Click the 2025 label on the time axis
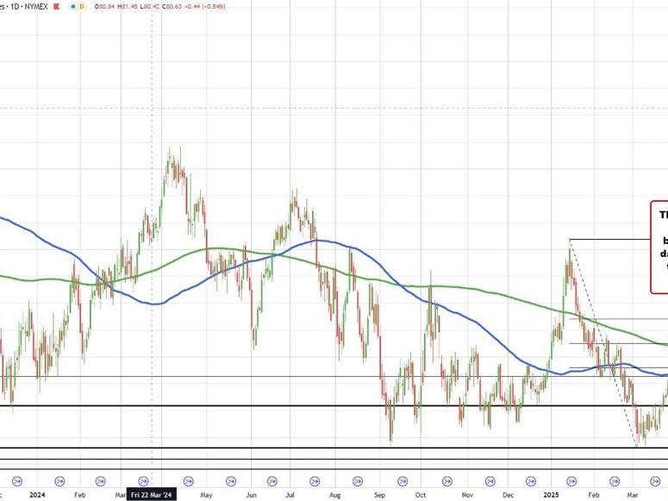Screen dimensions: 668x501 click(553, 495)
